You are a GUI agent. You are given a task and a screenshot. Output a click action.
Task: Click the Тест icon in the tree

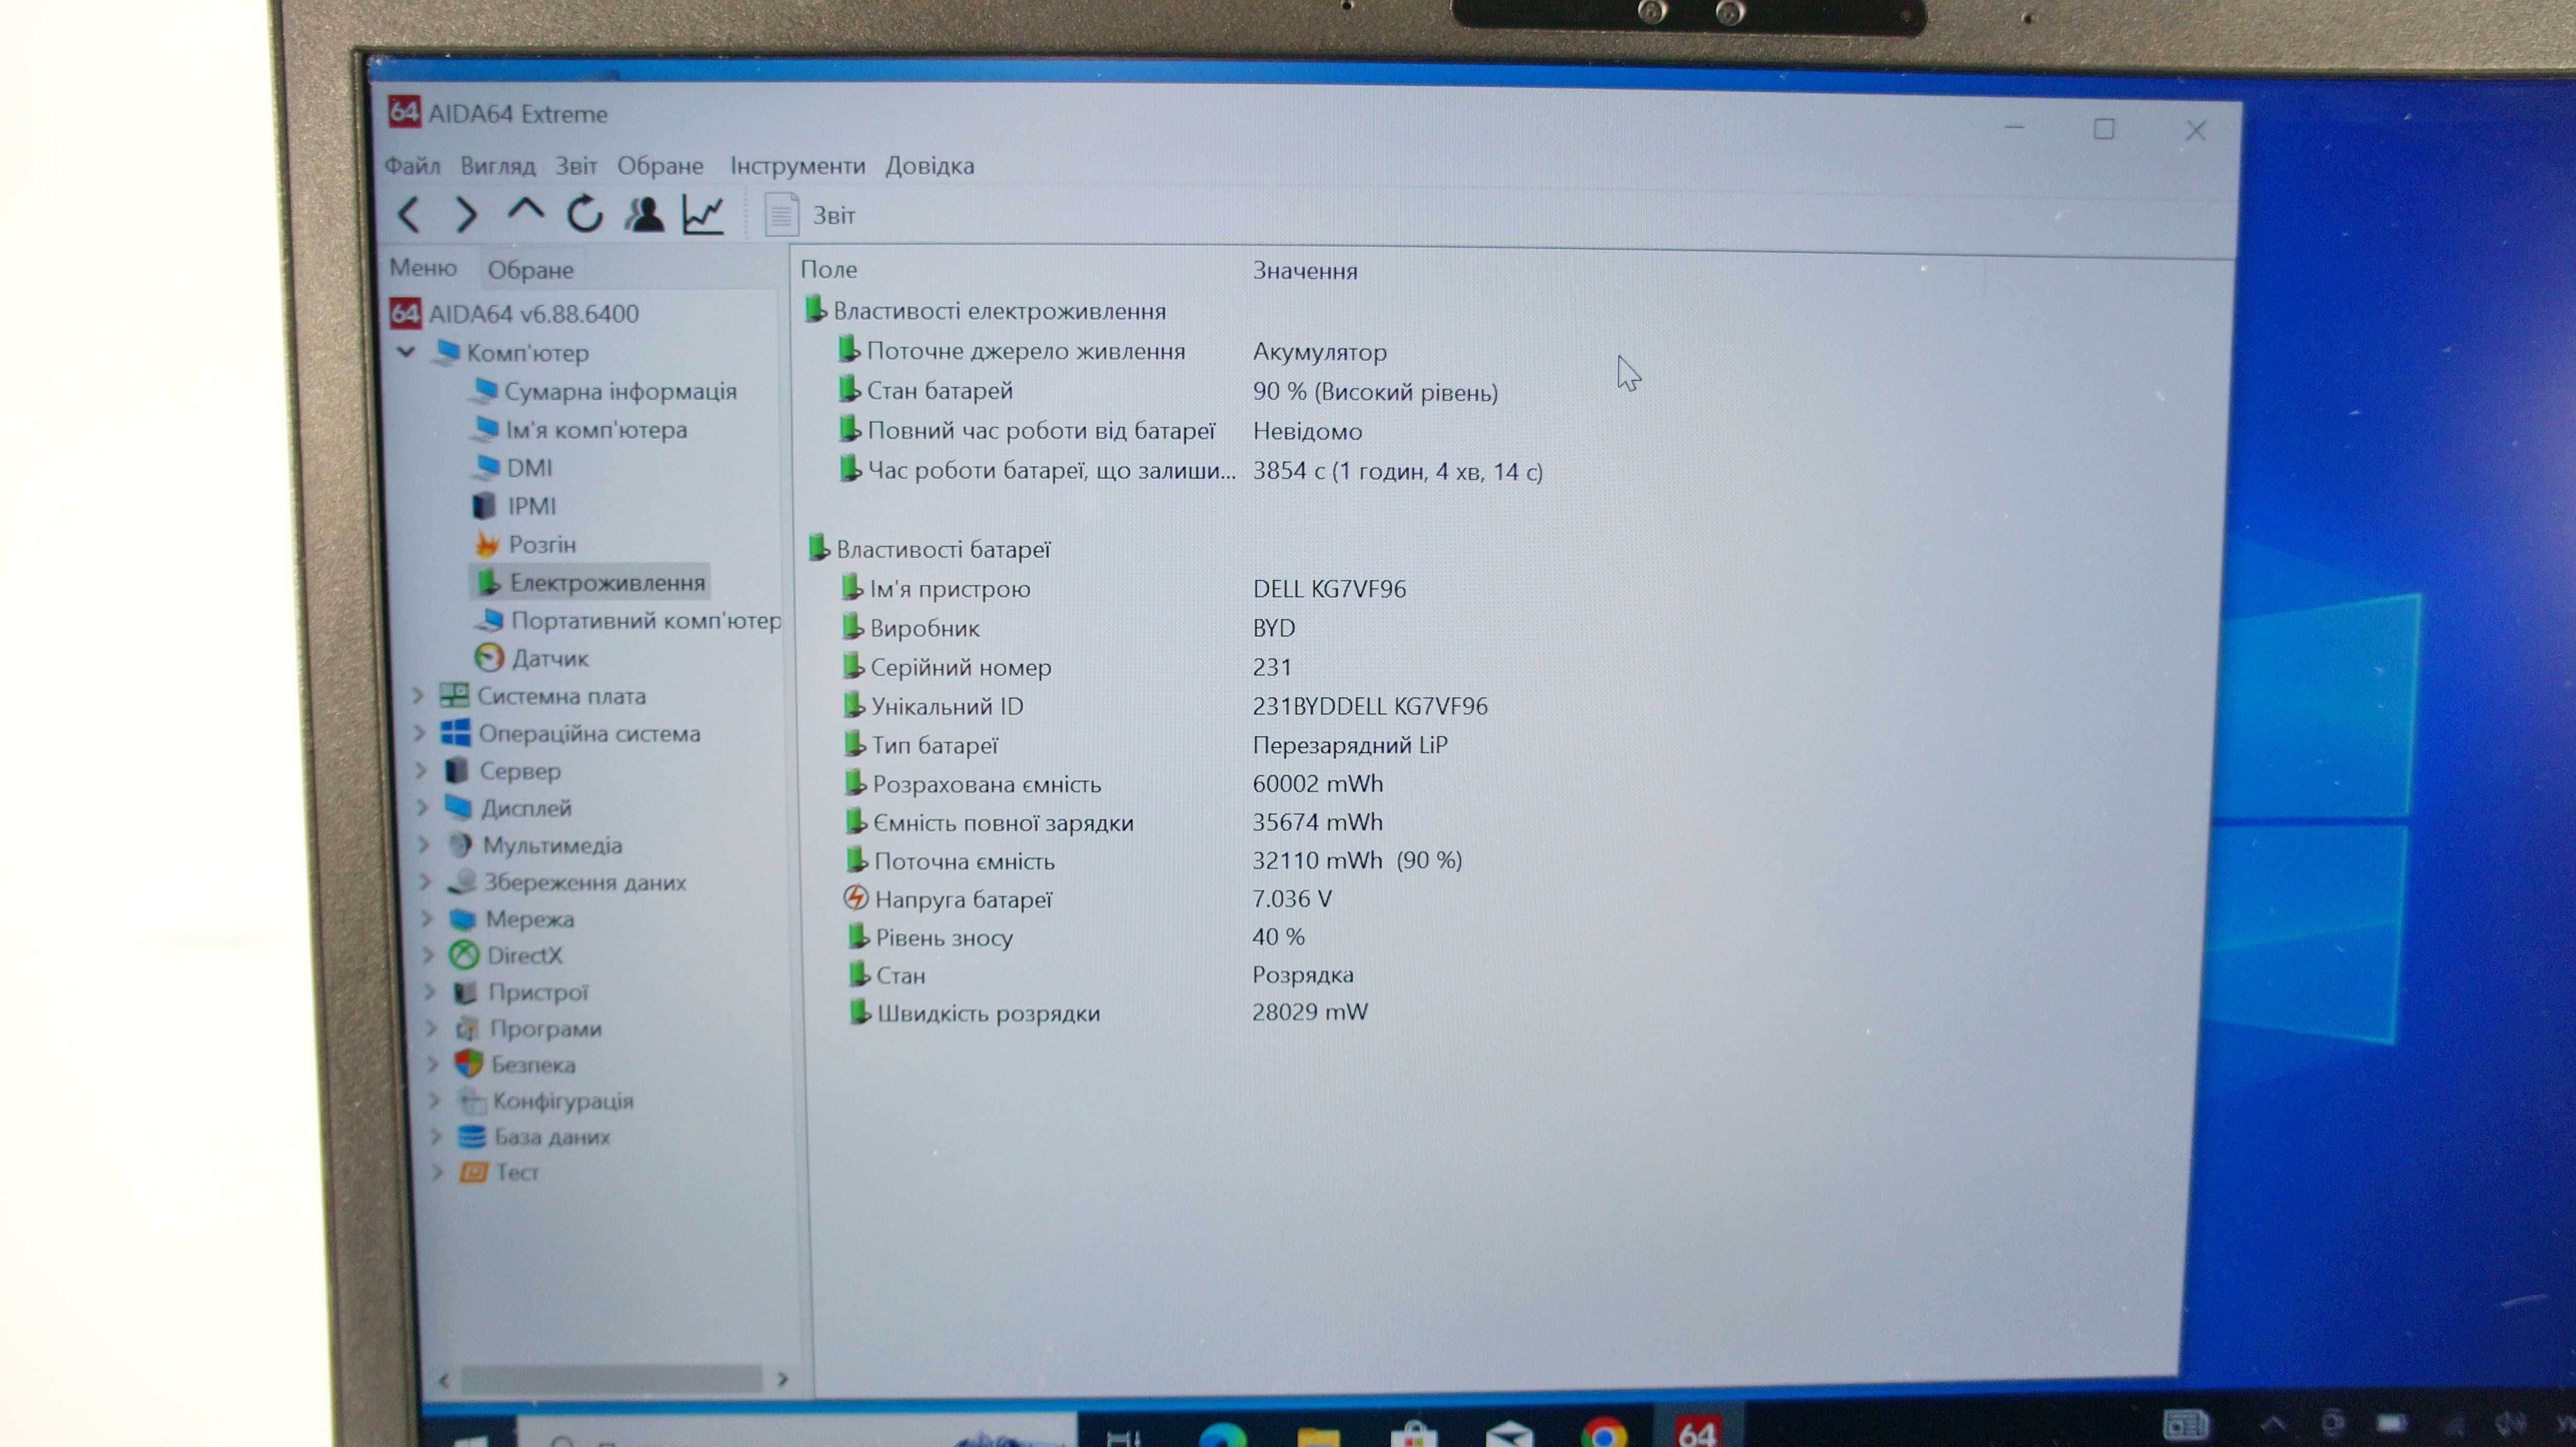473,1172
